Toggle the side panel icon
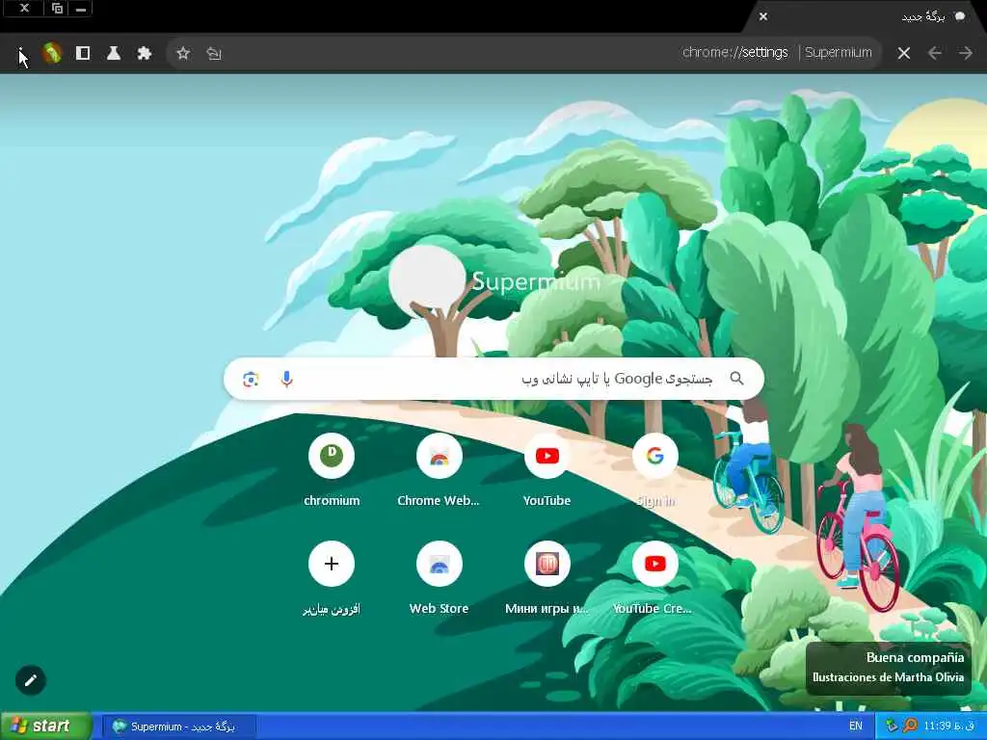The image size is (987, 740). click(x=83, y=54)
